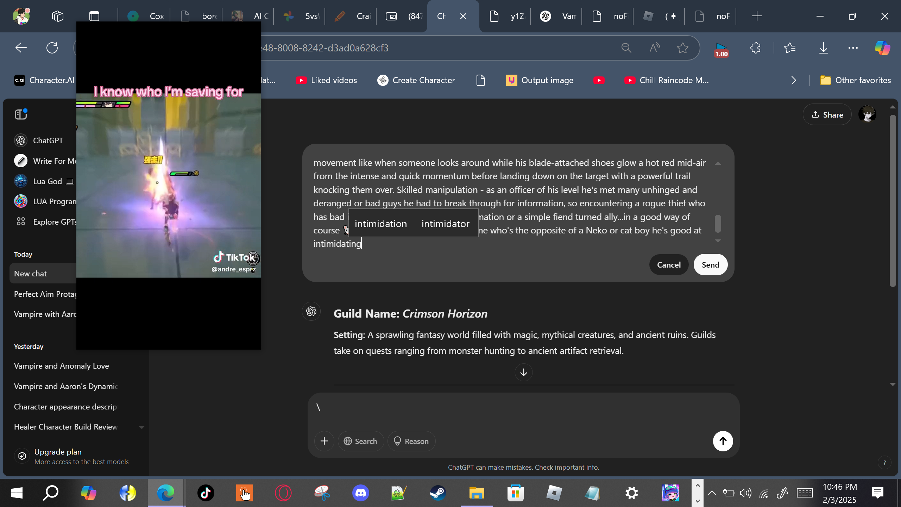Toggle the Reason option in the composer
This screenshot has width=901, height=507.
pos(411,441)
